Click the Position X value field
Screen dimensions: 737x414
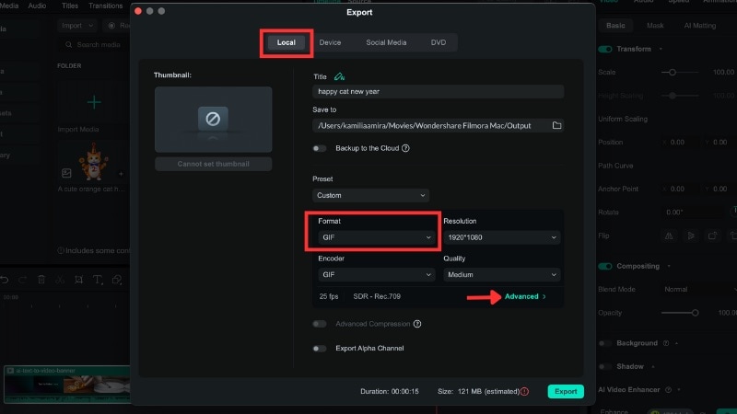tap(677, 143)
